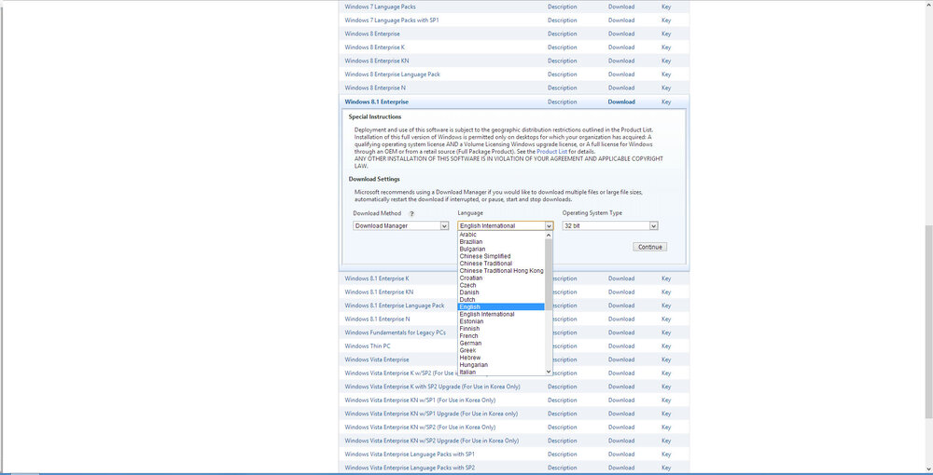Click Download for Windows Fundamentals for Legacy PCs

coord(621,332)
